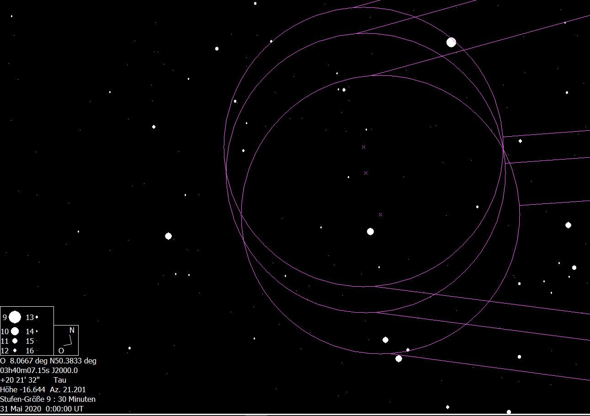This screenshot has width=590, height=416.
Task: Click the N label in compass box
Action: coord(72,331)
